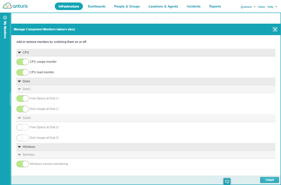Collapse the Windows section
This screenshot has width=281, height=185.
click(19, 147)
